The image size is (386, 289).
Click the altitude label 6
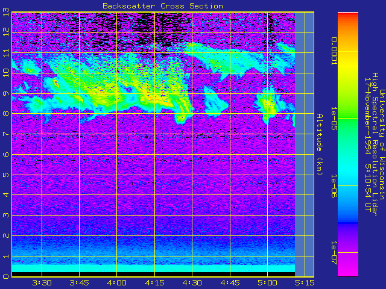point(6,154)
